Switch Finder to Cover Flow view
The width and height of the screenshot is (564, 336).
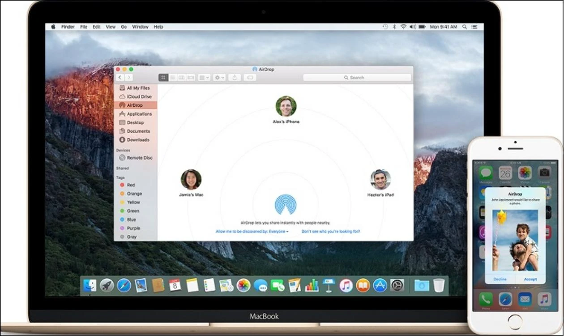(191, 78)
